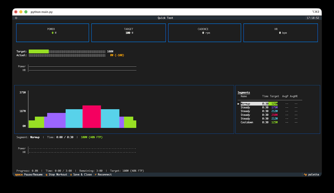Click the Time column header in the Segments table
Image resolution: width=334 pixels, height=193 pixels.
coord(265,96)
